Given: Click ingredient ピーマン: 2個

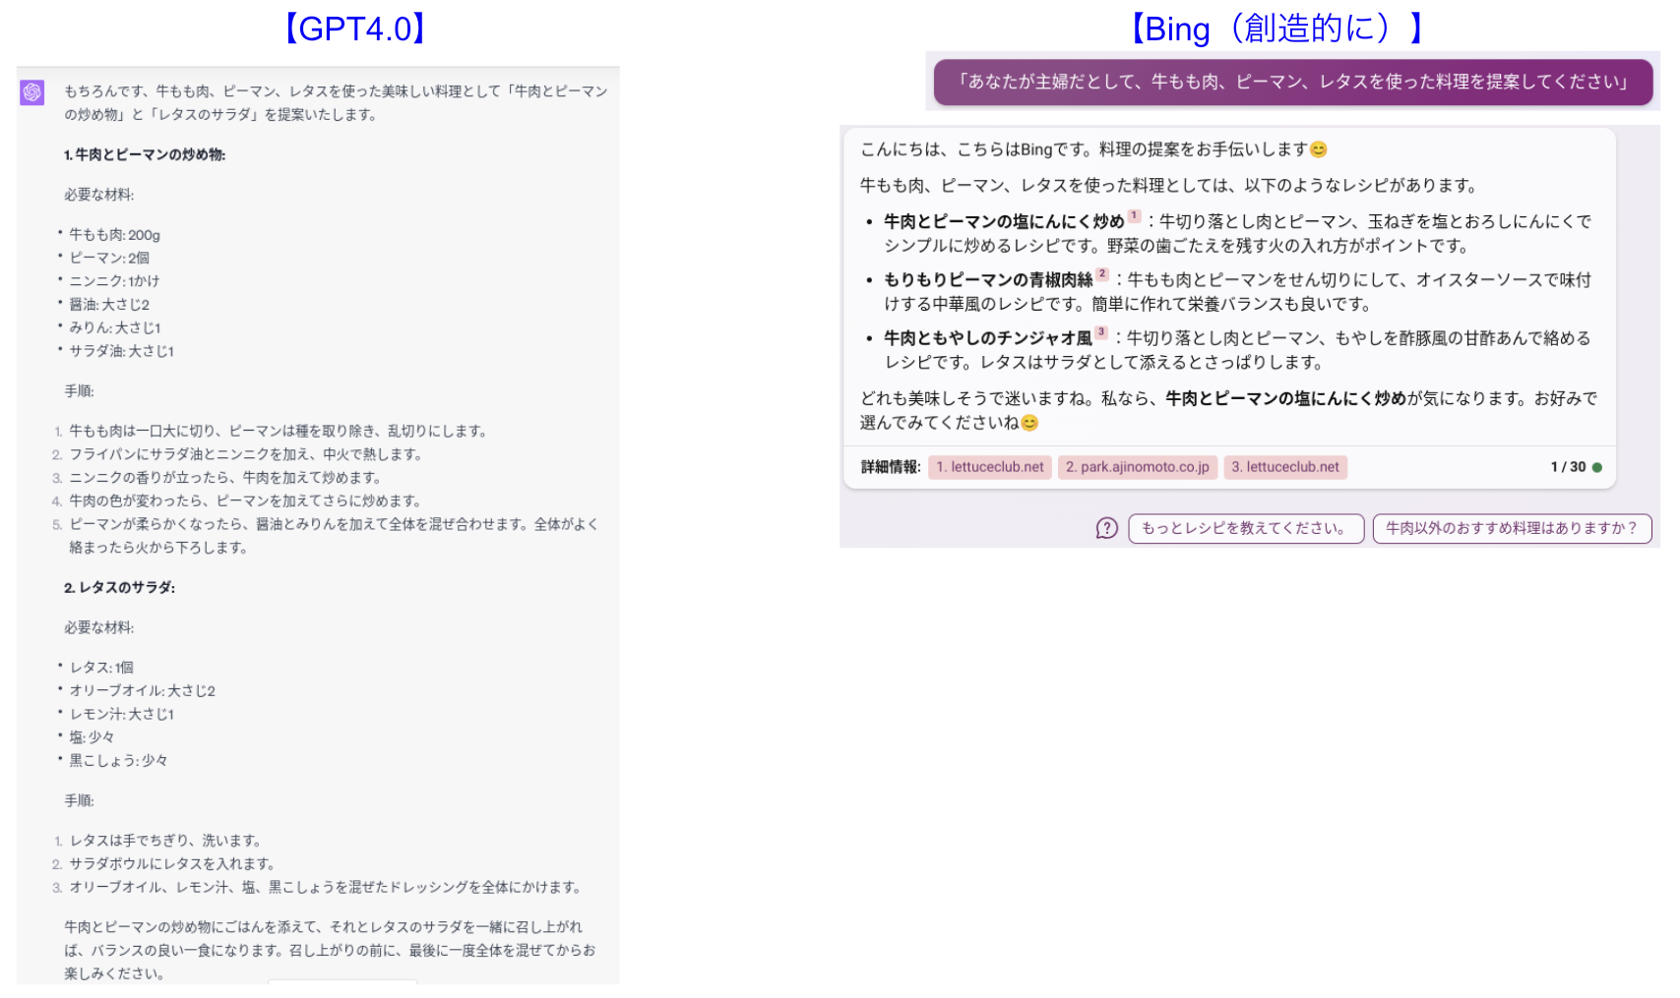Looking at the screenshot, I should point(109,258).
